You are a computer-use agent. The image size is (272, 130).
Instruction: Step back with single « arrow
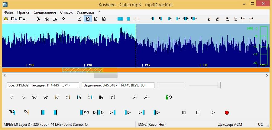11,97
